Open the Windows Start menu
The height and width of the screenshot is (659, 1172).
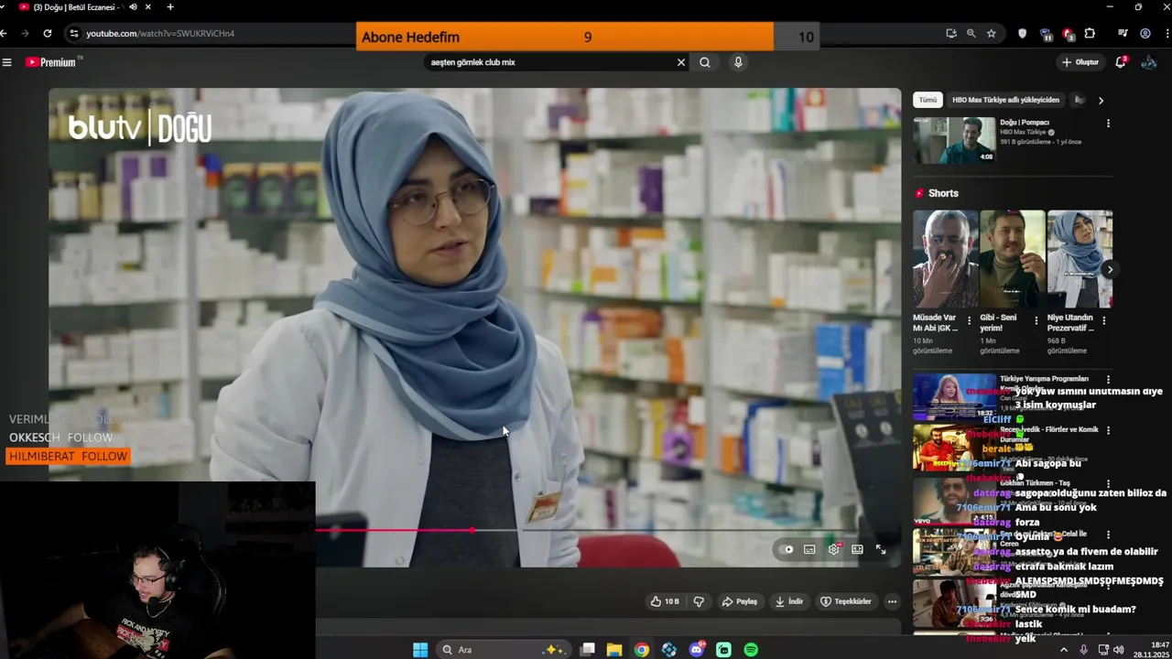coord(420,650)
